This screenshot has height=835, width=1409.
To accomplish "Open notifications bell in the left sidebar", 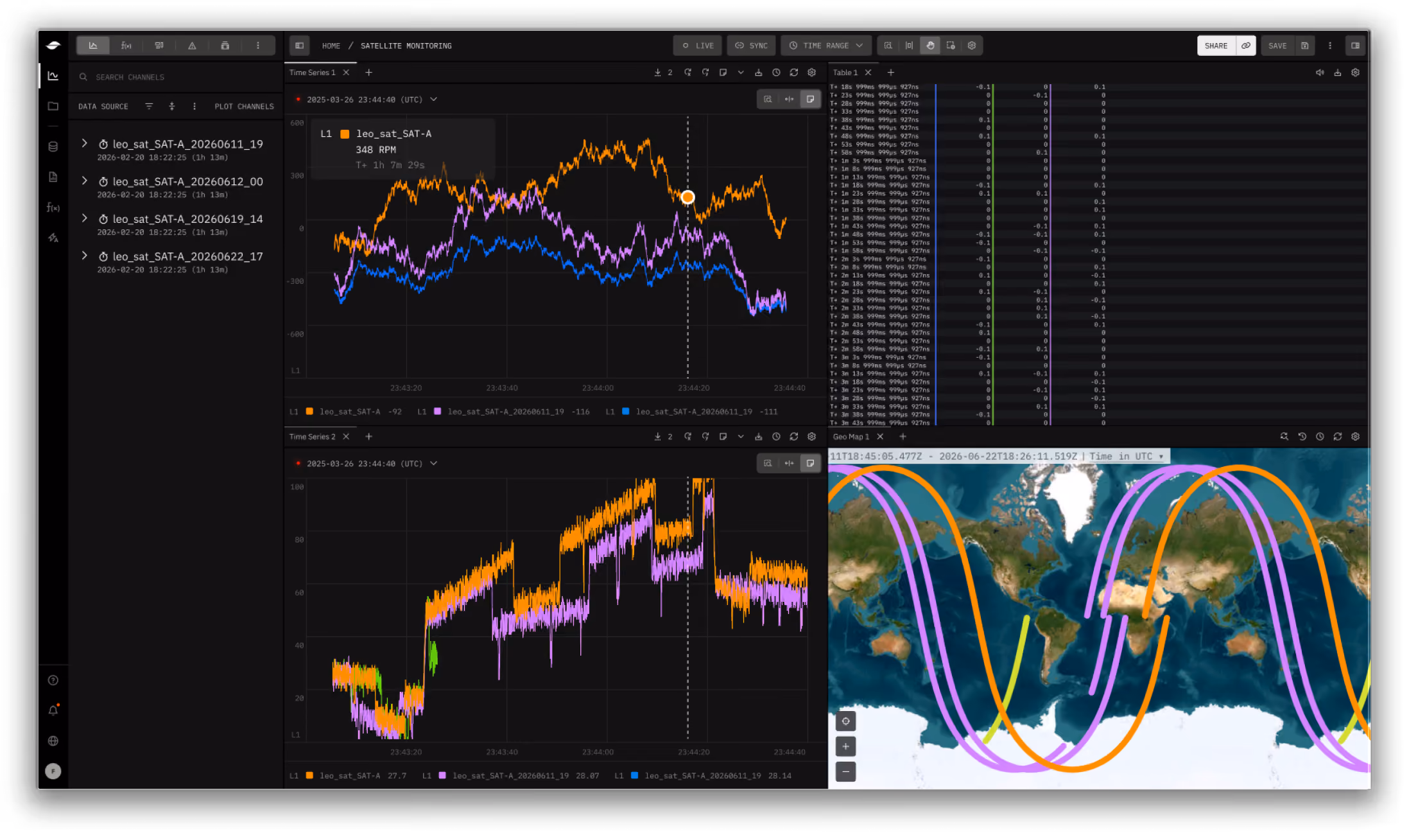I will [x=53, y=710].
